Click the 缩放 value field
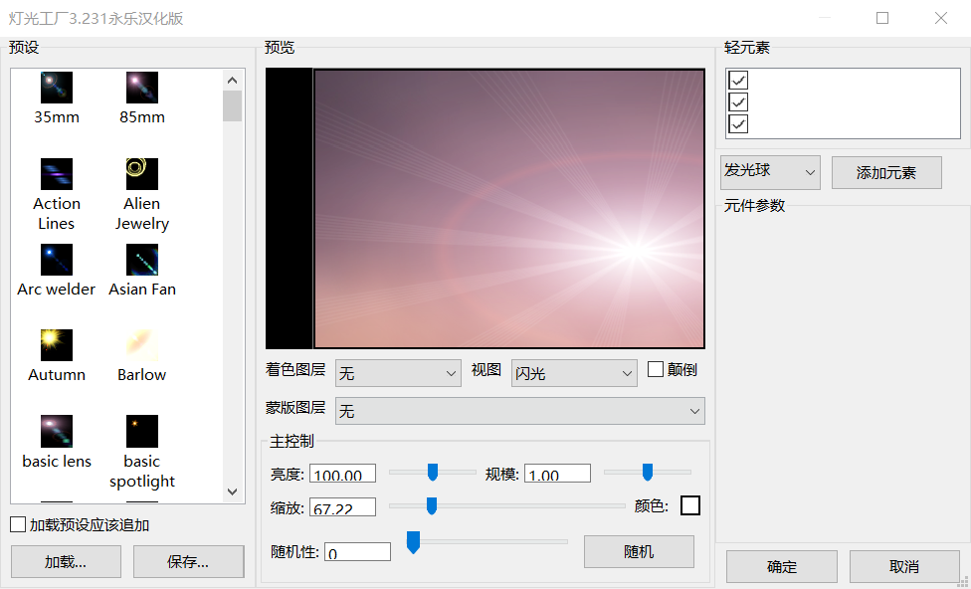 click(x=342, y=507)
